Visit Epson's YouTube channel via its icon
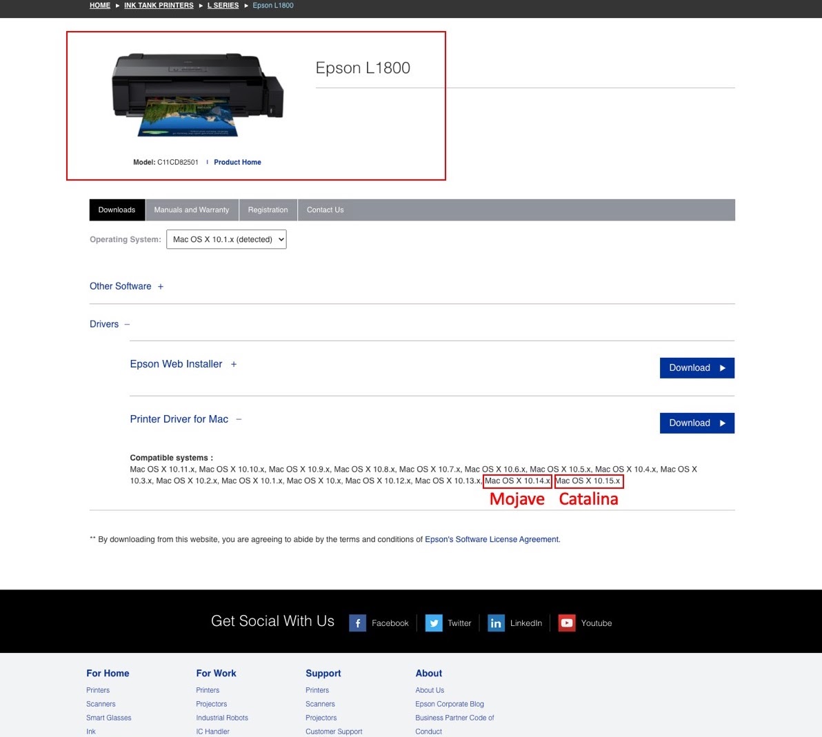 pos(566,623)
